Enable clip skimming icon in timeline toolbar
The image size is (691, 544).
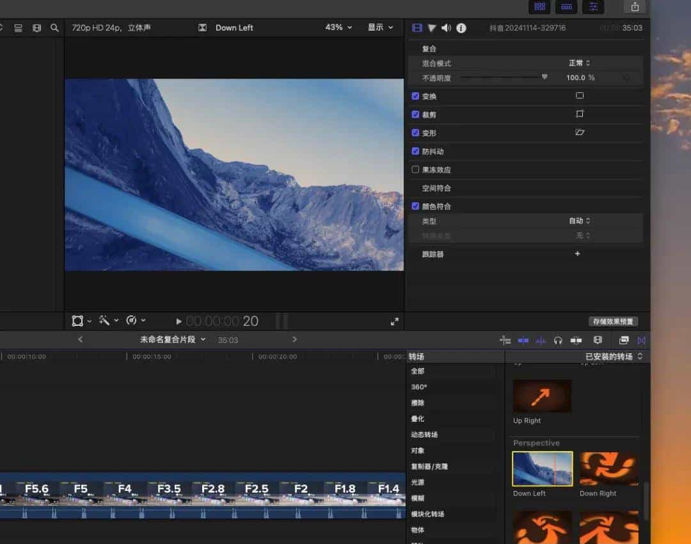pyautogui.click(x=523, y=340)
